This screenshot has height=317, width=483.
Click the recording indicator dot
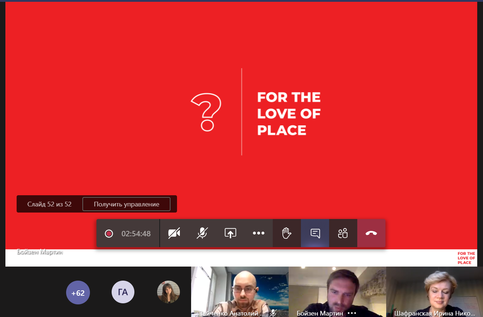coord(109,233)
